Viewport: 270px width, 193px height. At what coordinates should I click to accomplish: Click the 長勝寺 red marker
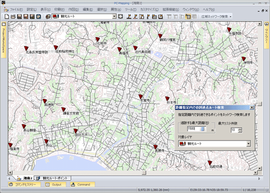[x=156, y=146]
